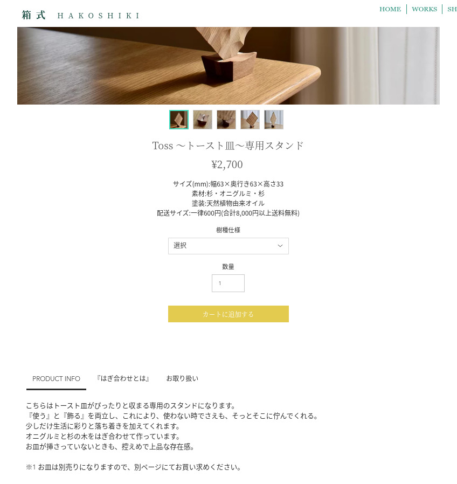Select the fourth product thumbnail image
This screenshot has width=457, height=484.
tap(250, 120)
